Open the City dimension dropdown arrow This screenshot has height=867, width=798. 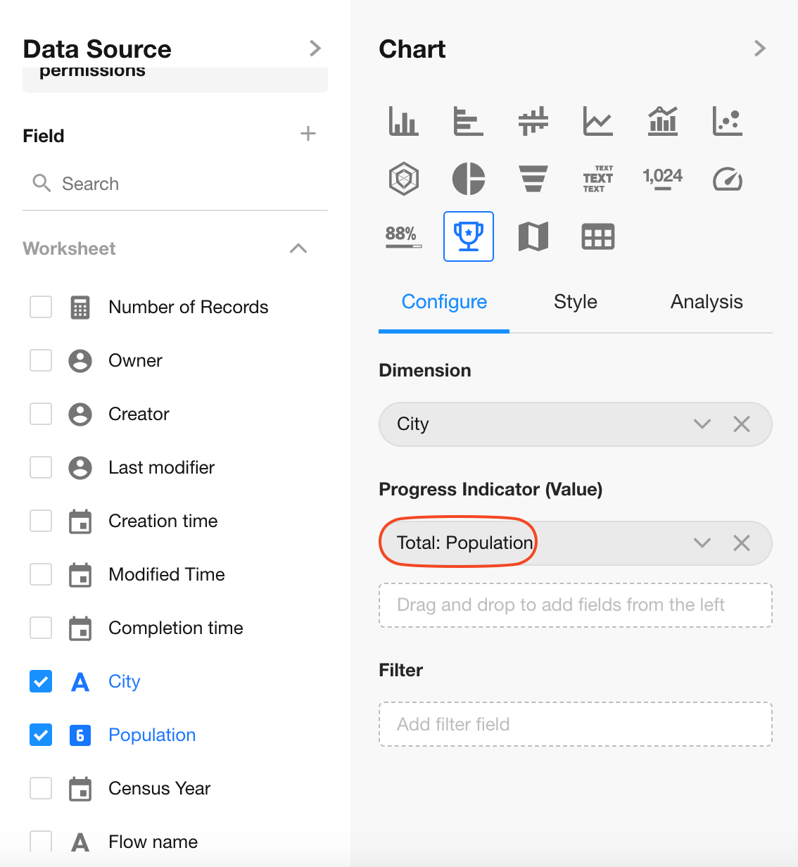tap(702, 424)
